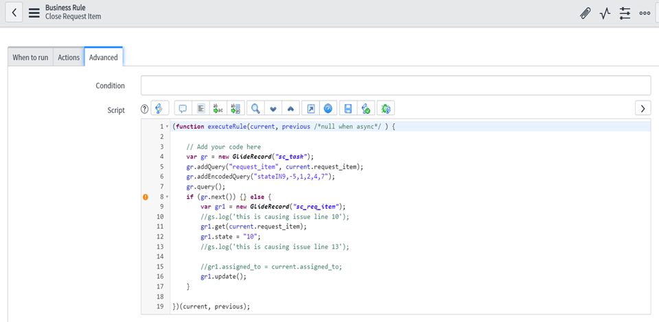Click the find previous up-arrow icon
The width and height of the screenshot is (659, 322).
(x=290, y=109)
